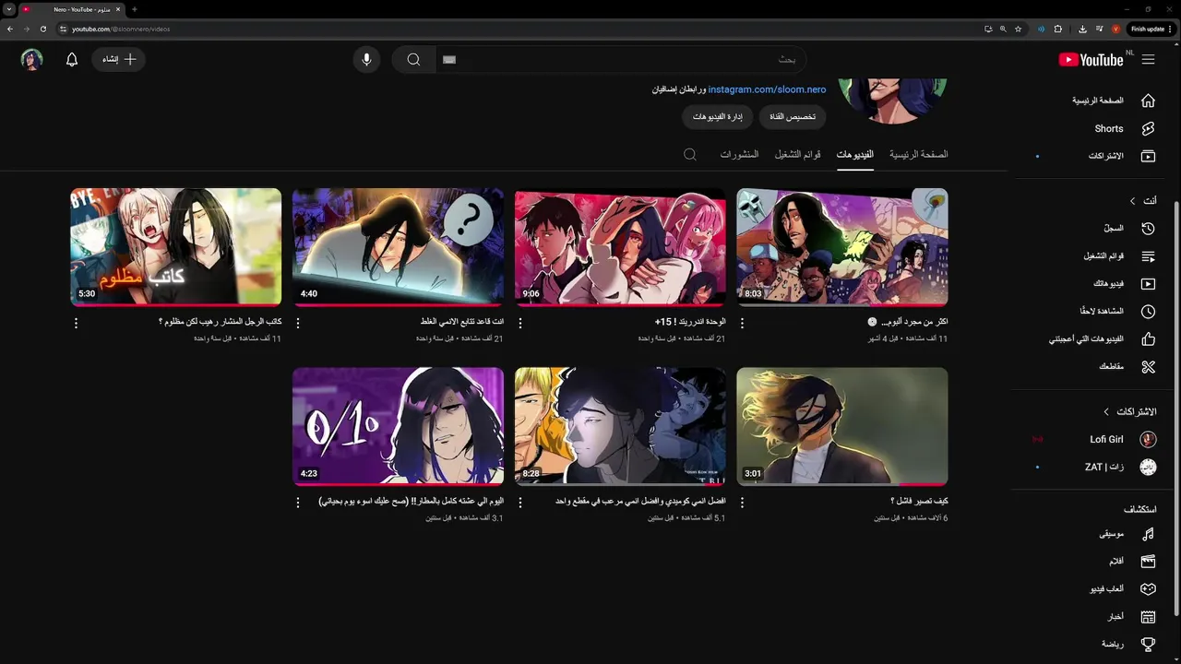Switch to Posts (المنشورات) tab
The height and width of the screenshot is (664, 1181).
739,154
